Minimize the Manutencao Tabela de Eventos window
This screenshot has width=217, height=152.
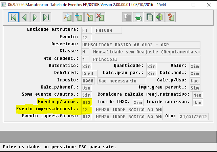pyautogui.click(x=178, y=5)
